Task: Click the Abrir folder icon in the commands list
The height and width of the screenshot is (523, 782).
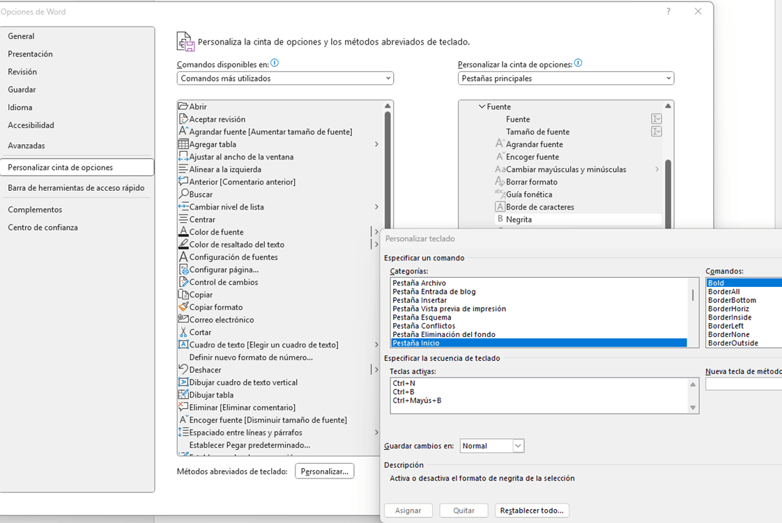Action: pos(183,106)
